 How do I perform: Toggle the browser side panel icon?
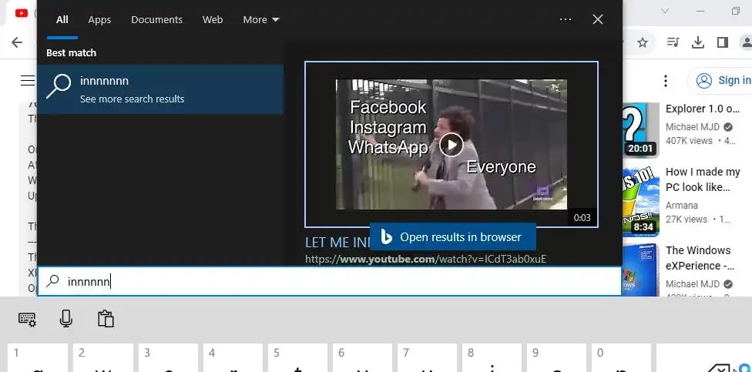click(723, 42)
